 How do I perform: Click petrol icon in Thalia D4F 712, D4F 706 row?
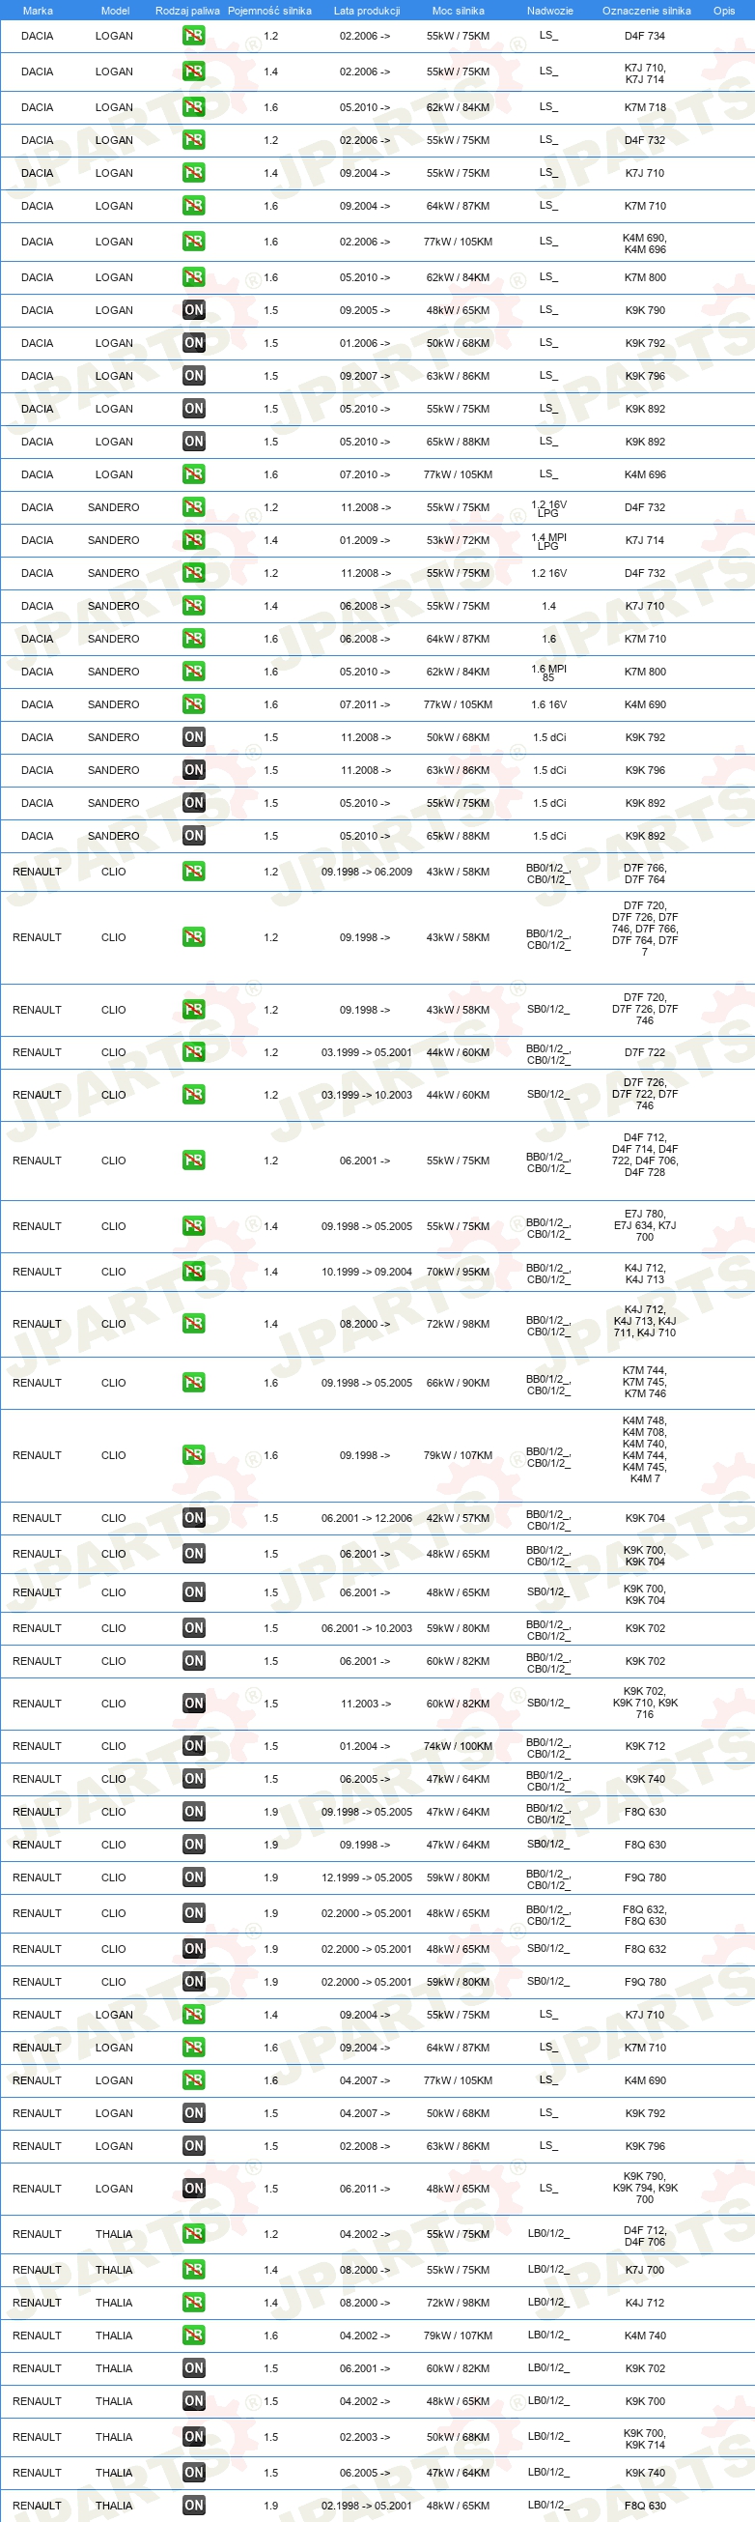(194, 2234)
